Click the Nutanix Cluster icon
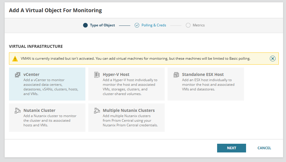This screenshot has height=162, width=286. tap(17, 111)
